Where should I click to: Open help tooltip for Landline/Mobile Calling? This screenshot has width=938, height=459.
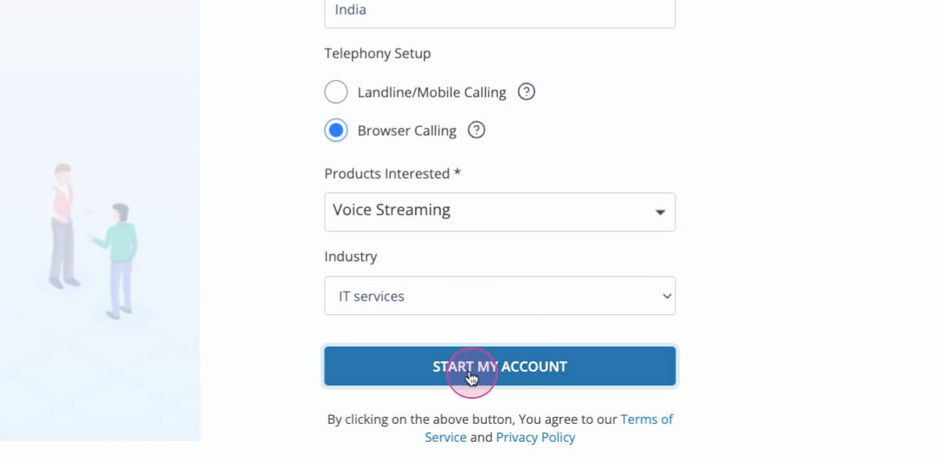pos(527,91)
